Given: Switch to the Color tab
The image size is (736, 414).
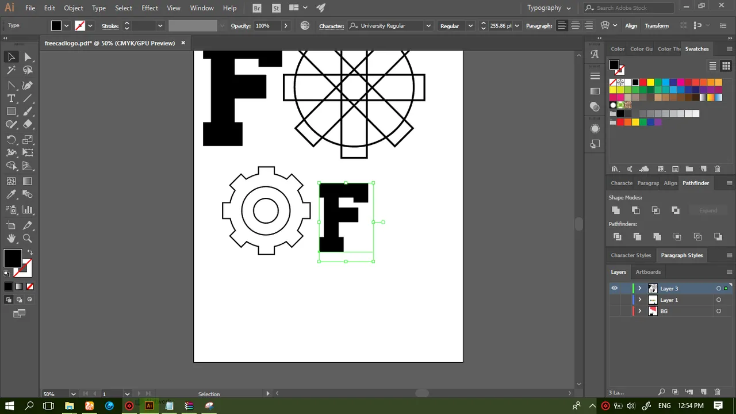Looking at the screenshot, I should (x=618, y=49).
